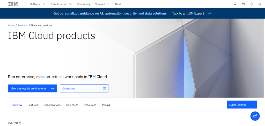Follow the Products breadcrumb link
The height and width of the screenshot is (126, 265).
(23, 25)
